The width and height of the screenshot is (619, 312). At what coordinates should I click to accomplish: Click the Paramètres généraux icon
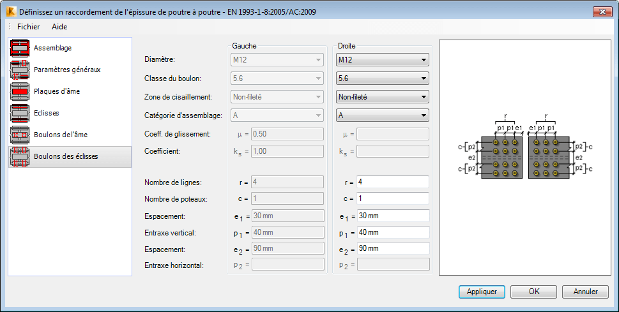20,70
